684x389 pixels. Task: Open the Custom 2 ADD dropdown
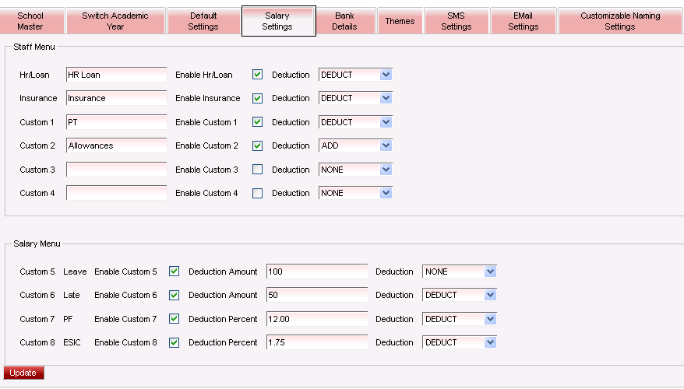[355, 145]
